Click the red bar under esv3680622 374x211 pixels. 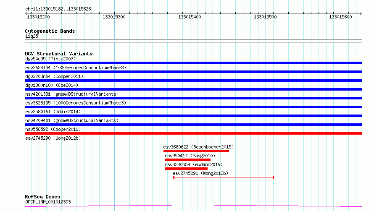pos(196,151)
